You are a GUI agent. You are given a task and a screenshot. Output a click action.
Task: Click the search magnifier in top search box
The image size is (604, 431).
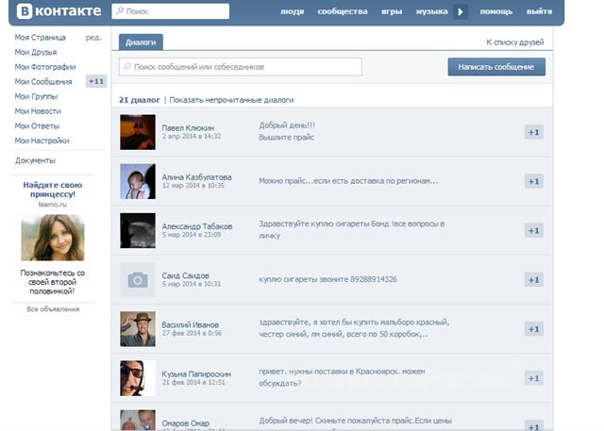(x=118, y=12)
